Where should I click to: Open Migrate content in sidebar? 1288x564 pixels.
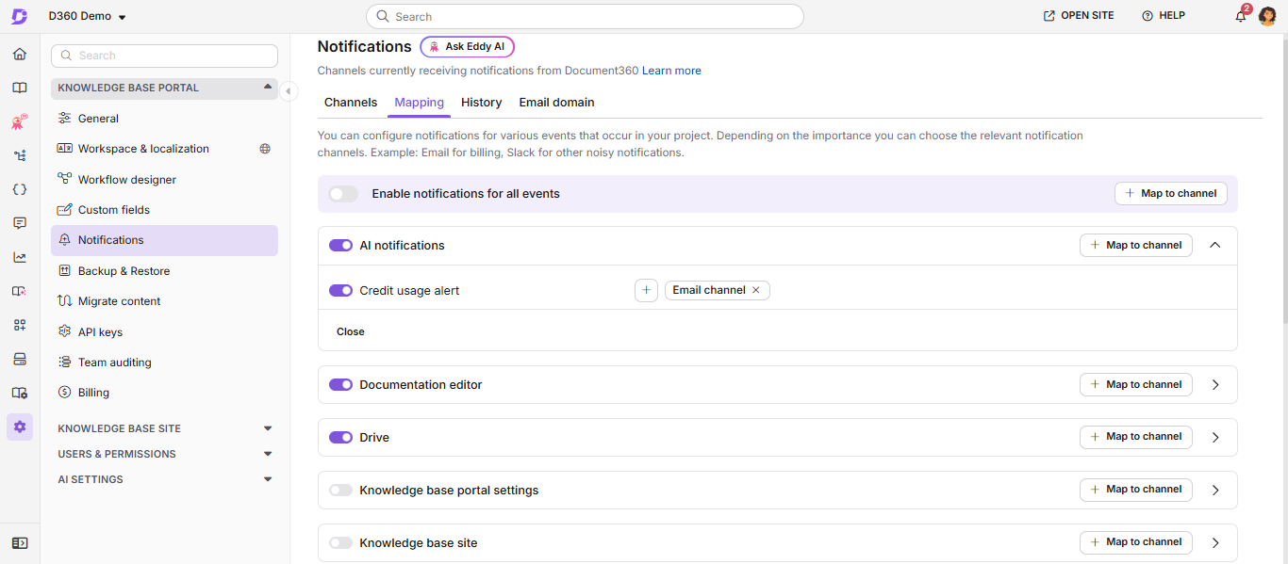coord(164,301)
